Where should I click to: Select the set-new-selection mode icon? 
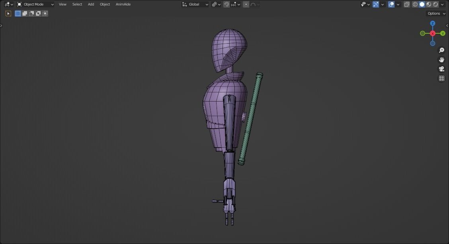[18, 13]
